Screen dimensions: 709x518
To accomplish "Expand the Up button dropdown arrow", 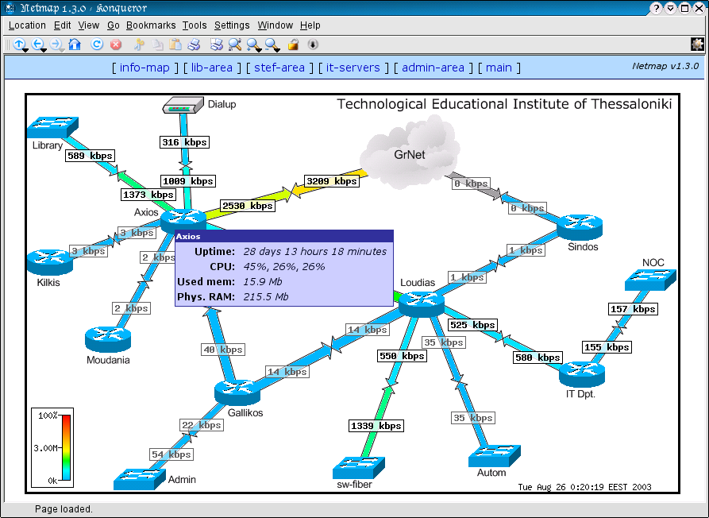I will tap(26, 51).
